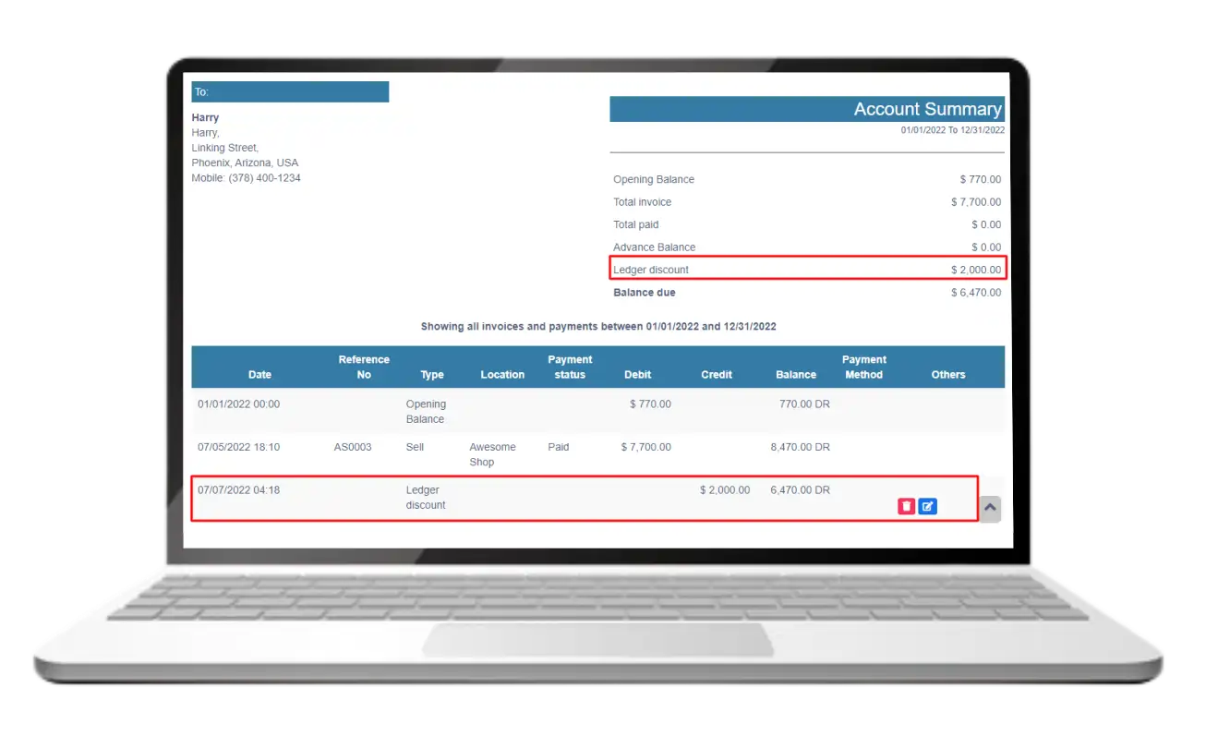Click the Reference No column header

[x=364, y=367]
